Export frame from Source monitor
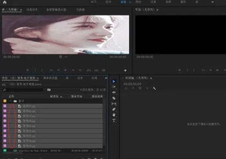The height and width of the screenshot is (159, 226). click(x=104, y=70)
